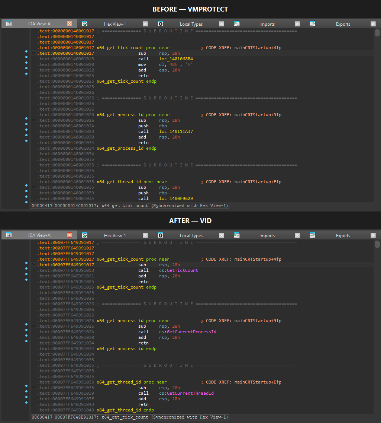
Task: Follow GetTickCount import reference
Action: [182, 270]
